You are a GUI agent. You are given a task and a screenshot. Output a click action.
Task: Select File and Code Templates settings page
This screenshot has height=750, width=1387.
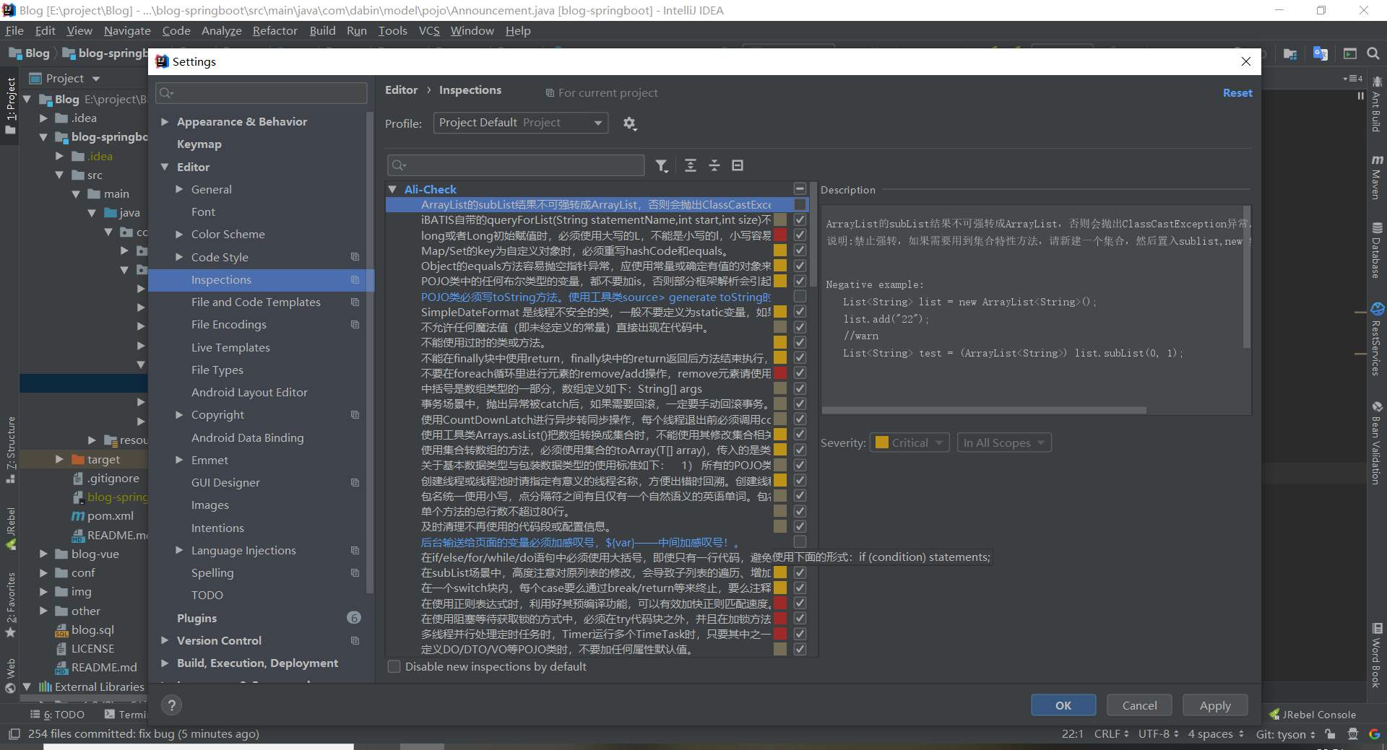click(256, 302)
